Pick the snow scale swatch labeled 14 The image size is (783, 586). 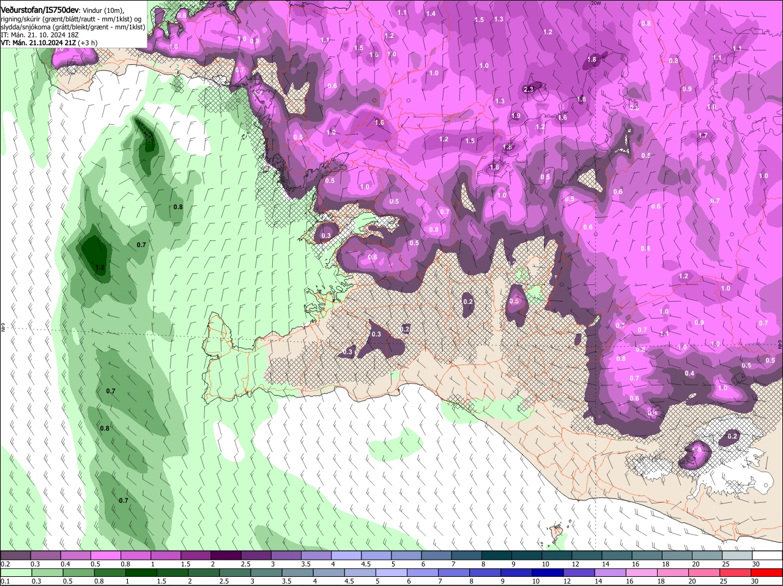click(618, 555)
